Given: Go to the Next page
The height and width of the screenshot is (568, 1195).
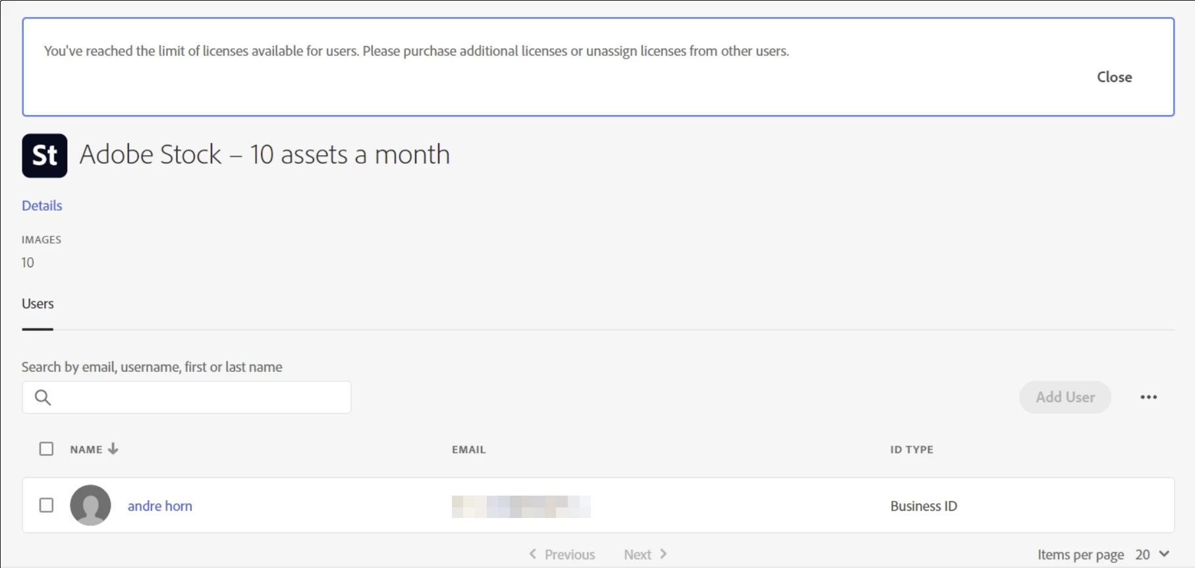Looking at the screenshot, I should click(646, 554).
